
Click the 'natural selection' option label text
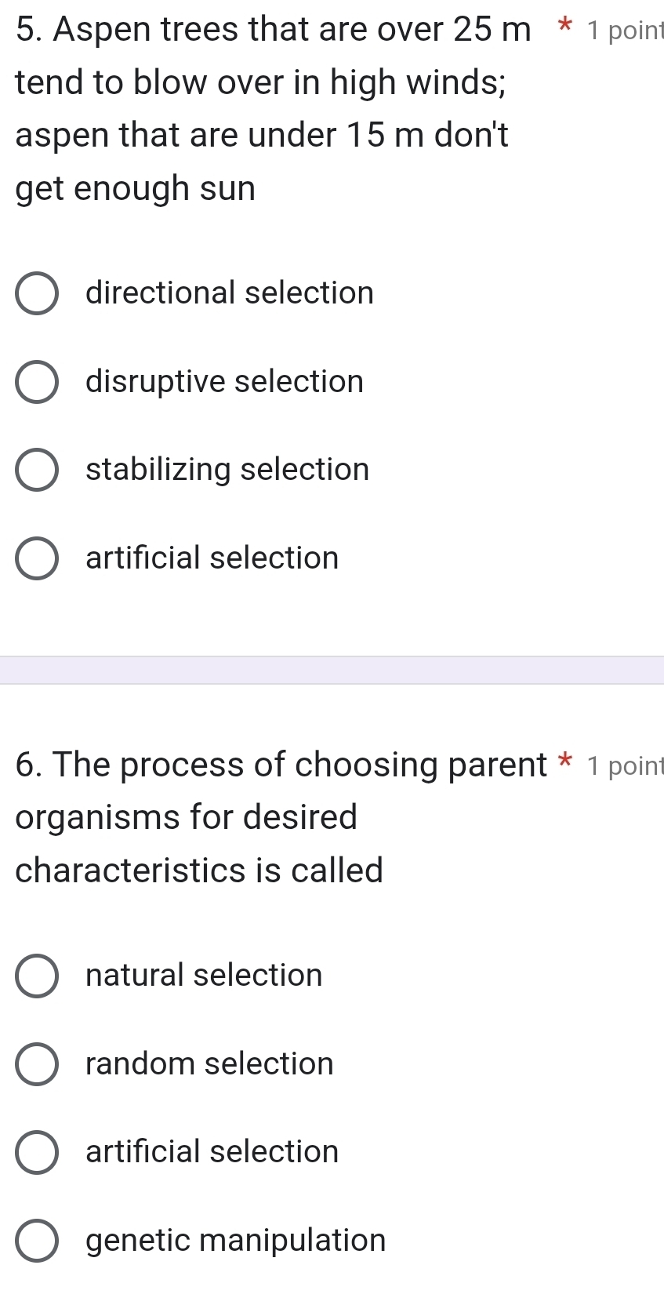204,975
